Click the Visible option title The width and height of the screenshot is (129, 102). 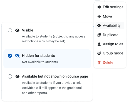28,30
